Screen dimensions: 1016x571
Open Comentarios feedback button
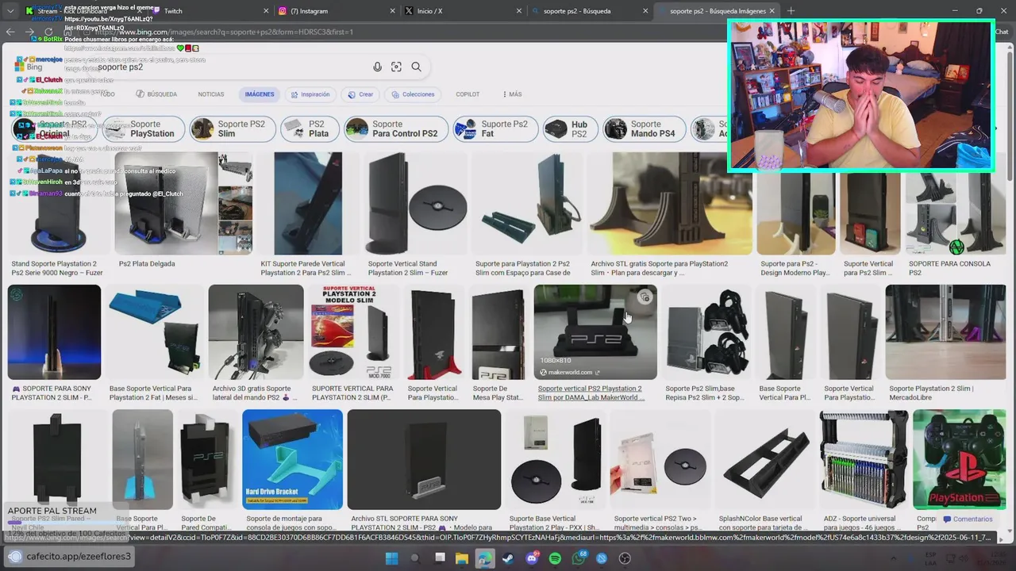point(968,519)
